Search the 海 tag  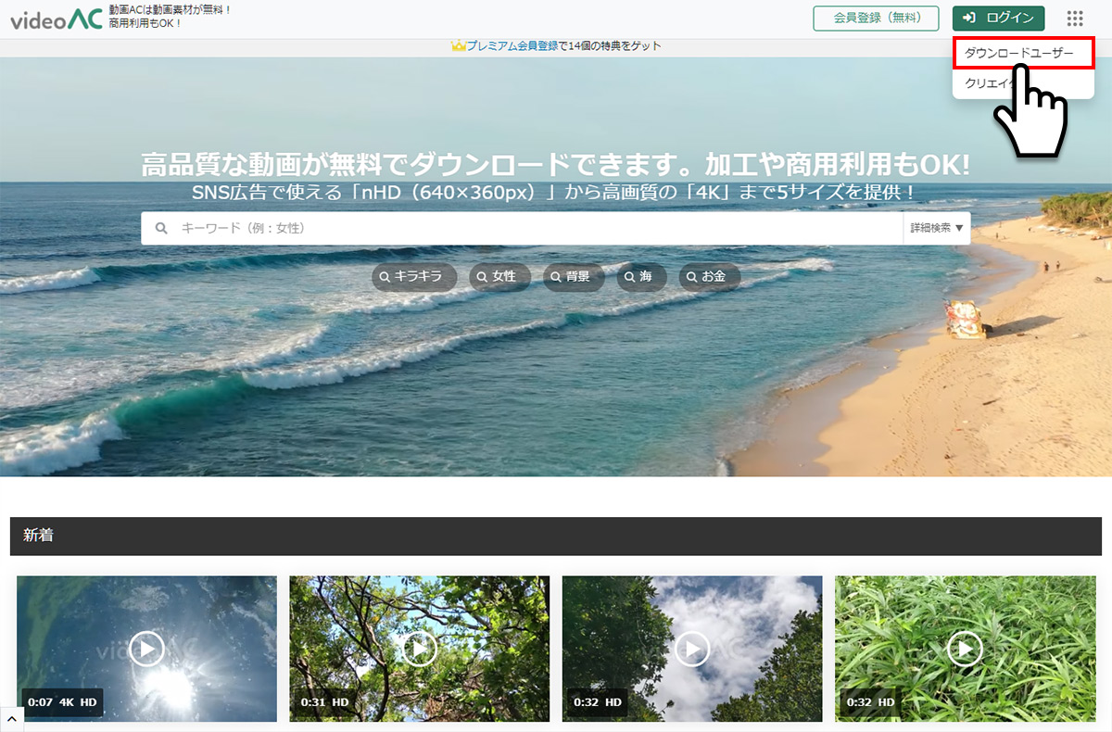642,277
